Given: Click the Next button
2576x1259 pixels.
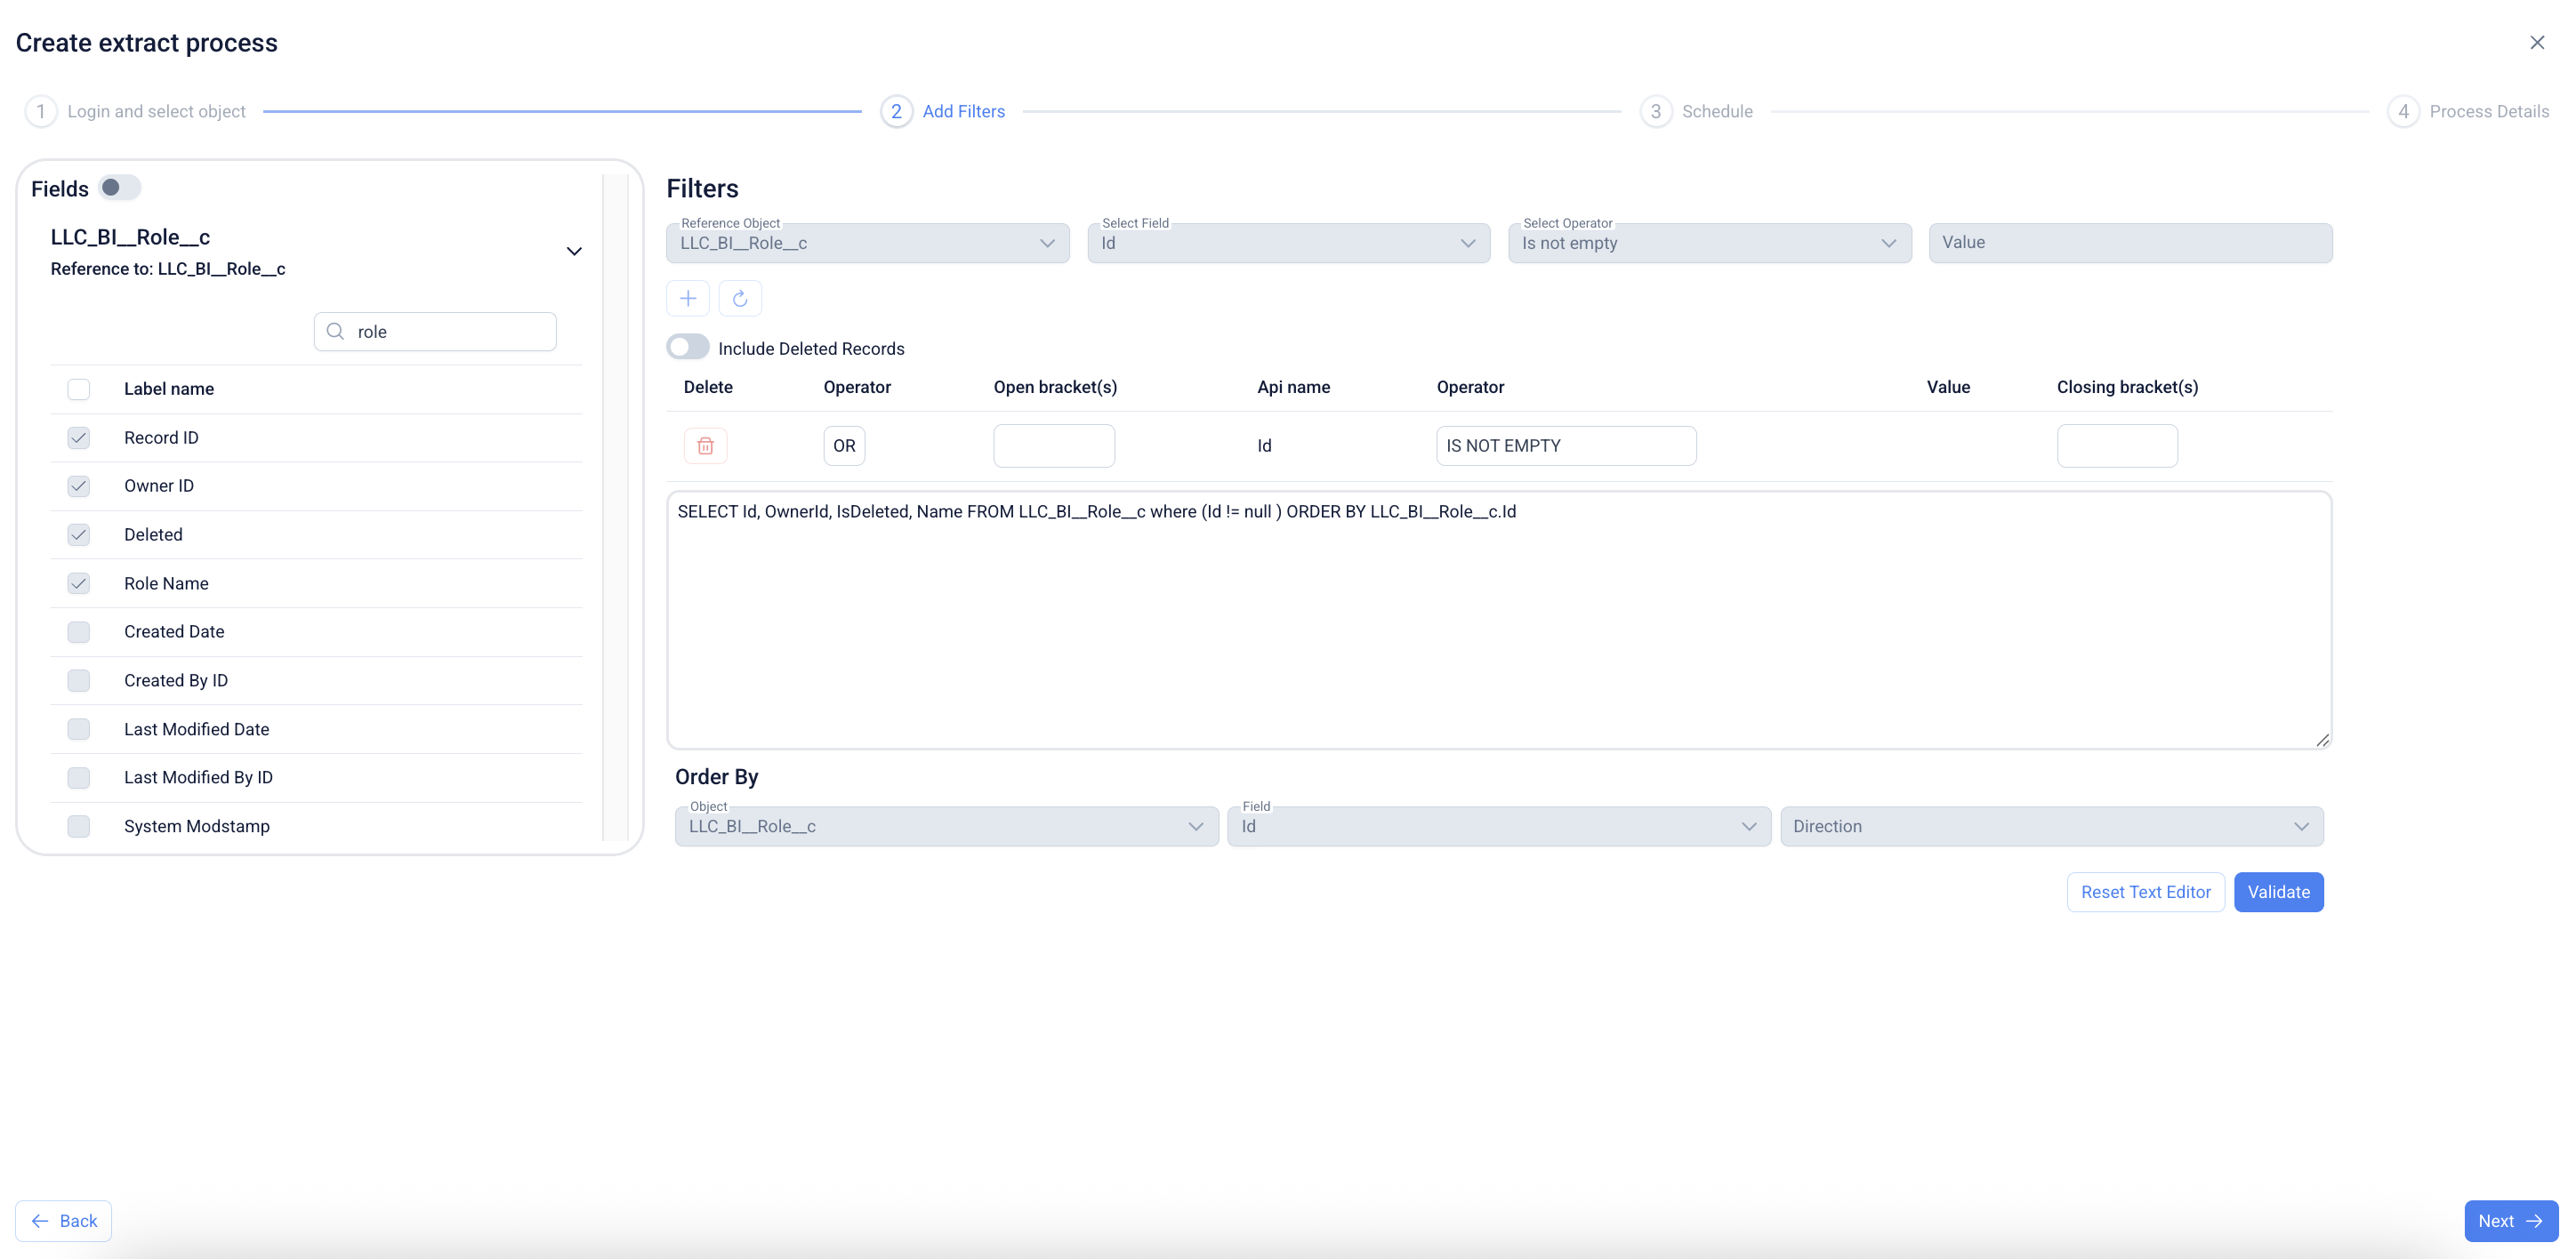Looking at the screenshot, I should [x=2510, y=1221].
